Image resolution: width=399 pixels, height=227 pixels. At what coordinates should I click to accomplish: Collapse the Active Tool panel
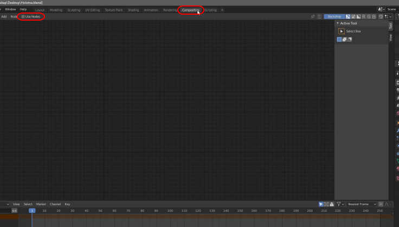(x=338, y=23)
